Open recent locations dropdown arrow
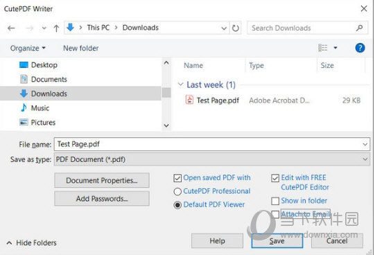375x255 pixels. pyautogui.click(x=44, y=28)
